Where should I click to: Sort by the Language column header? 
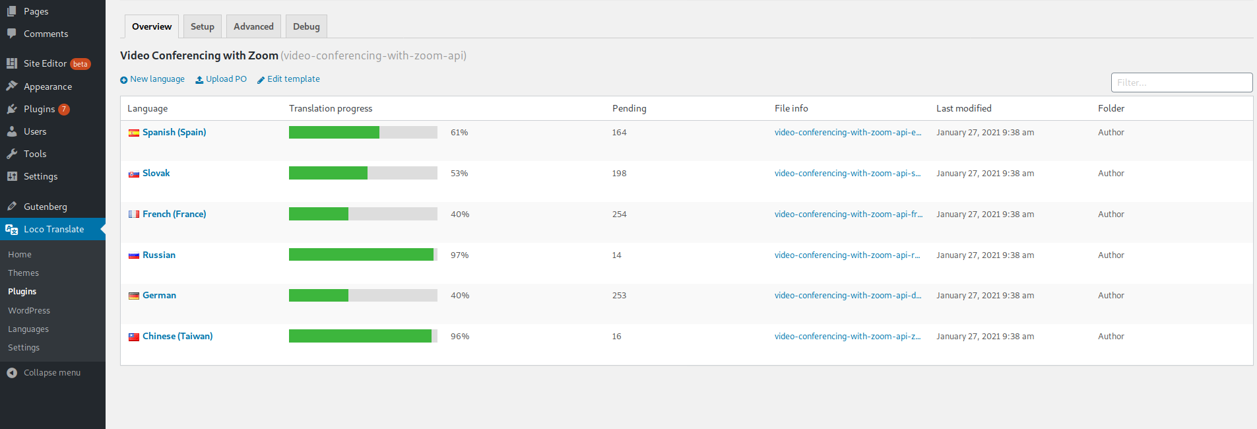pos(147,108)
